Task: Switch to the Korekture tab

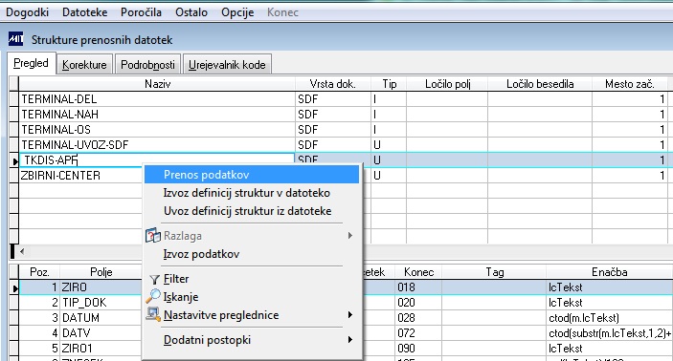Action: [x=84, y=65]
